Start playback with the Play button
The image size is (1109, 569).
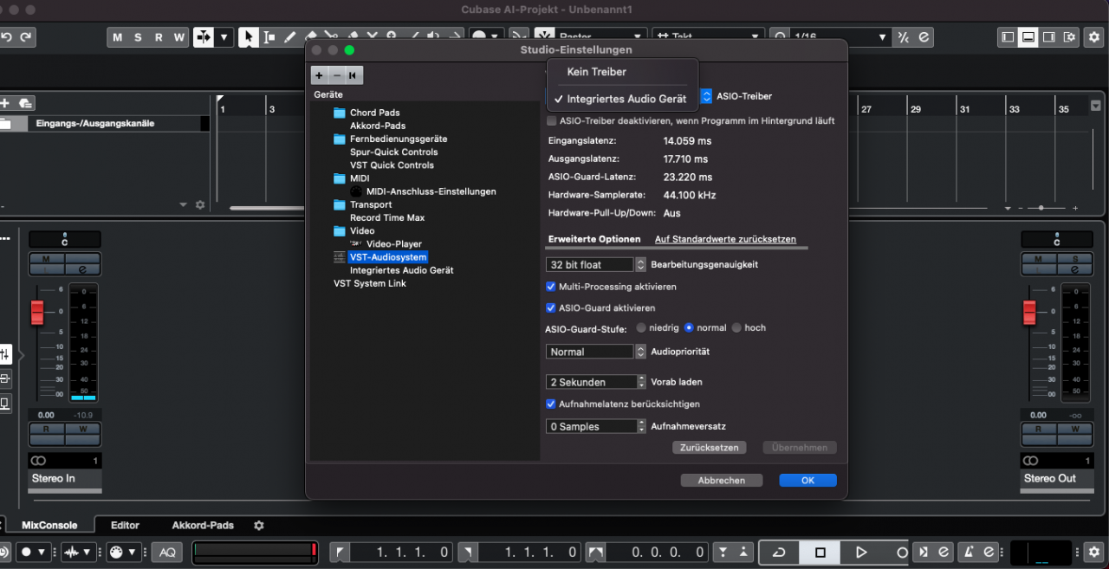(x=860, y=552)
